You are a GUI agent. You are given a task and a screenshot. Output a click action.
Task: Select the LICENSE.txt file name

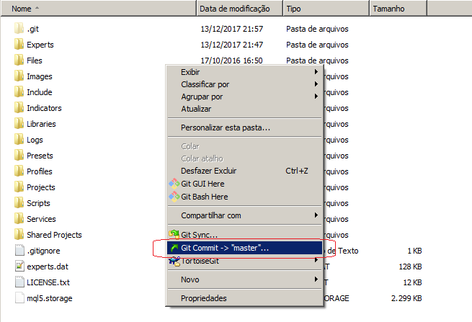point(48,282)
